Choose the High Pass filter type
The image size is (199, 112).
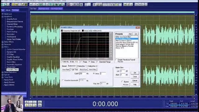tap(75, 70)
